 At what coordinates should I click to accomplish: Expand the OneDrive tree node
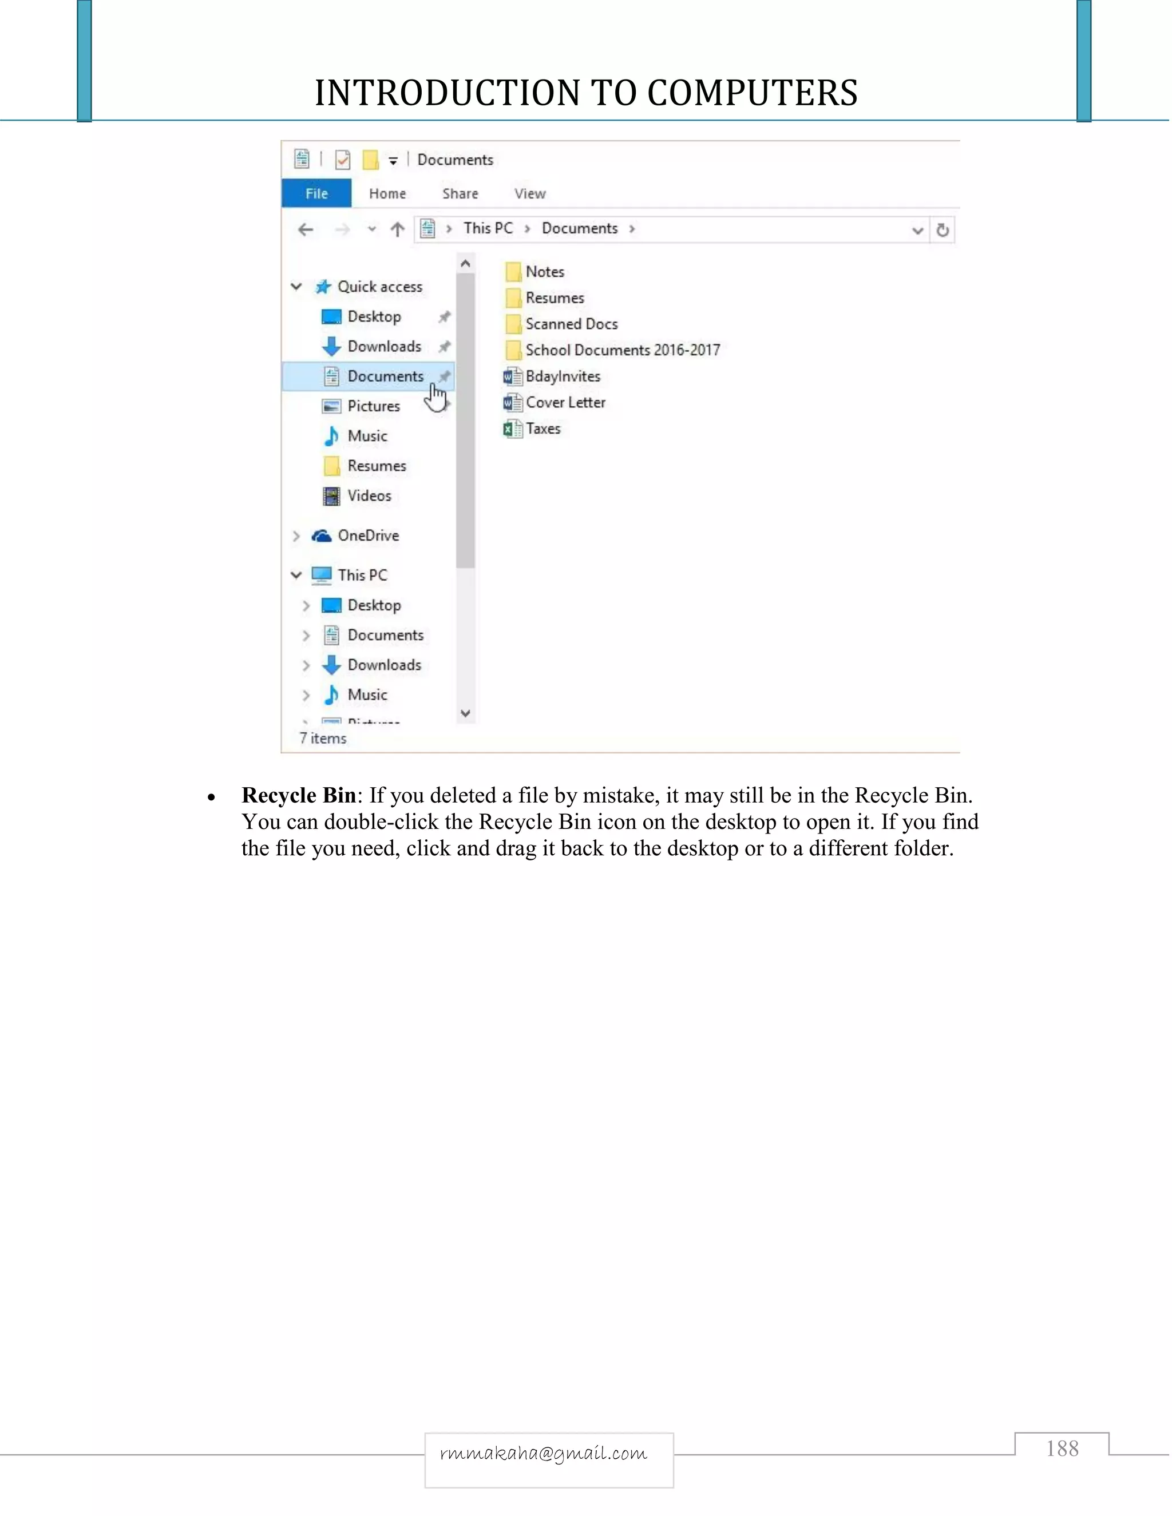point(296,536)
